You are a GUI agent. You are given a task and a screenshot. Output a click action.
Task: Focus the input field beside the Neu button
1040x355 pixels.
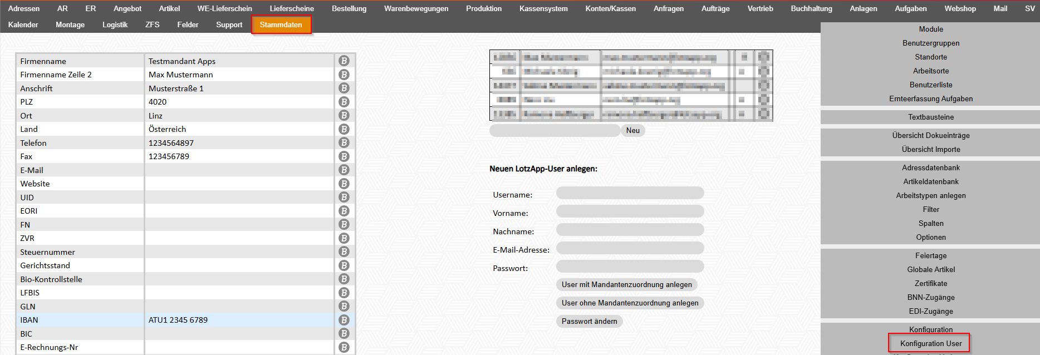tap(555, 130)
